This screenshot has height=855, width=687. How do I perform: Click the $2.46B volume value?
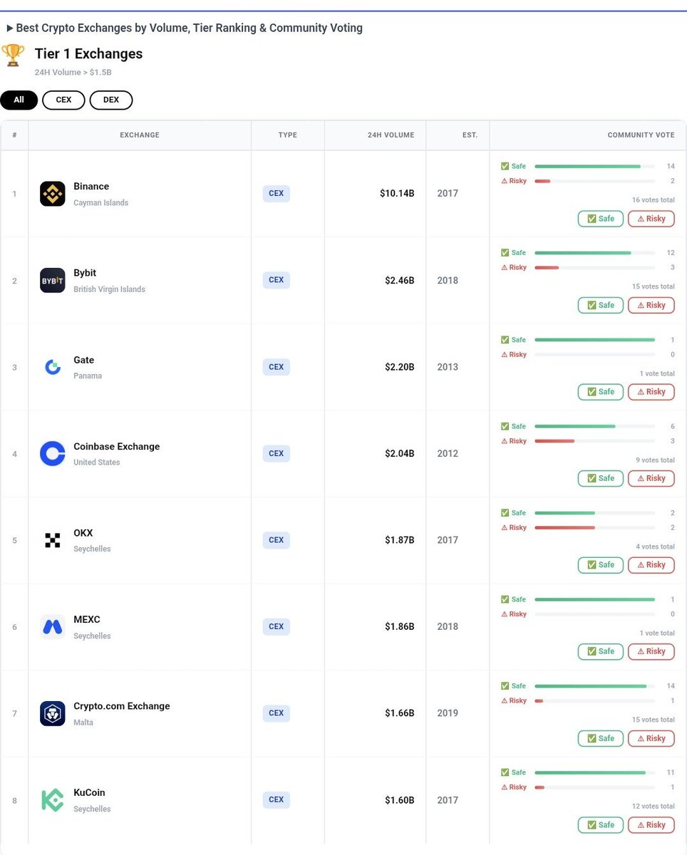400,280
